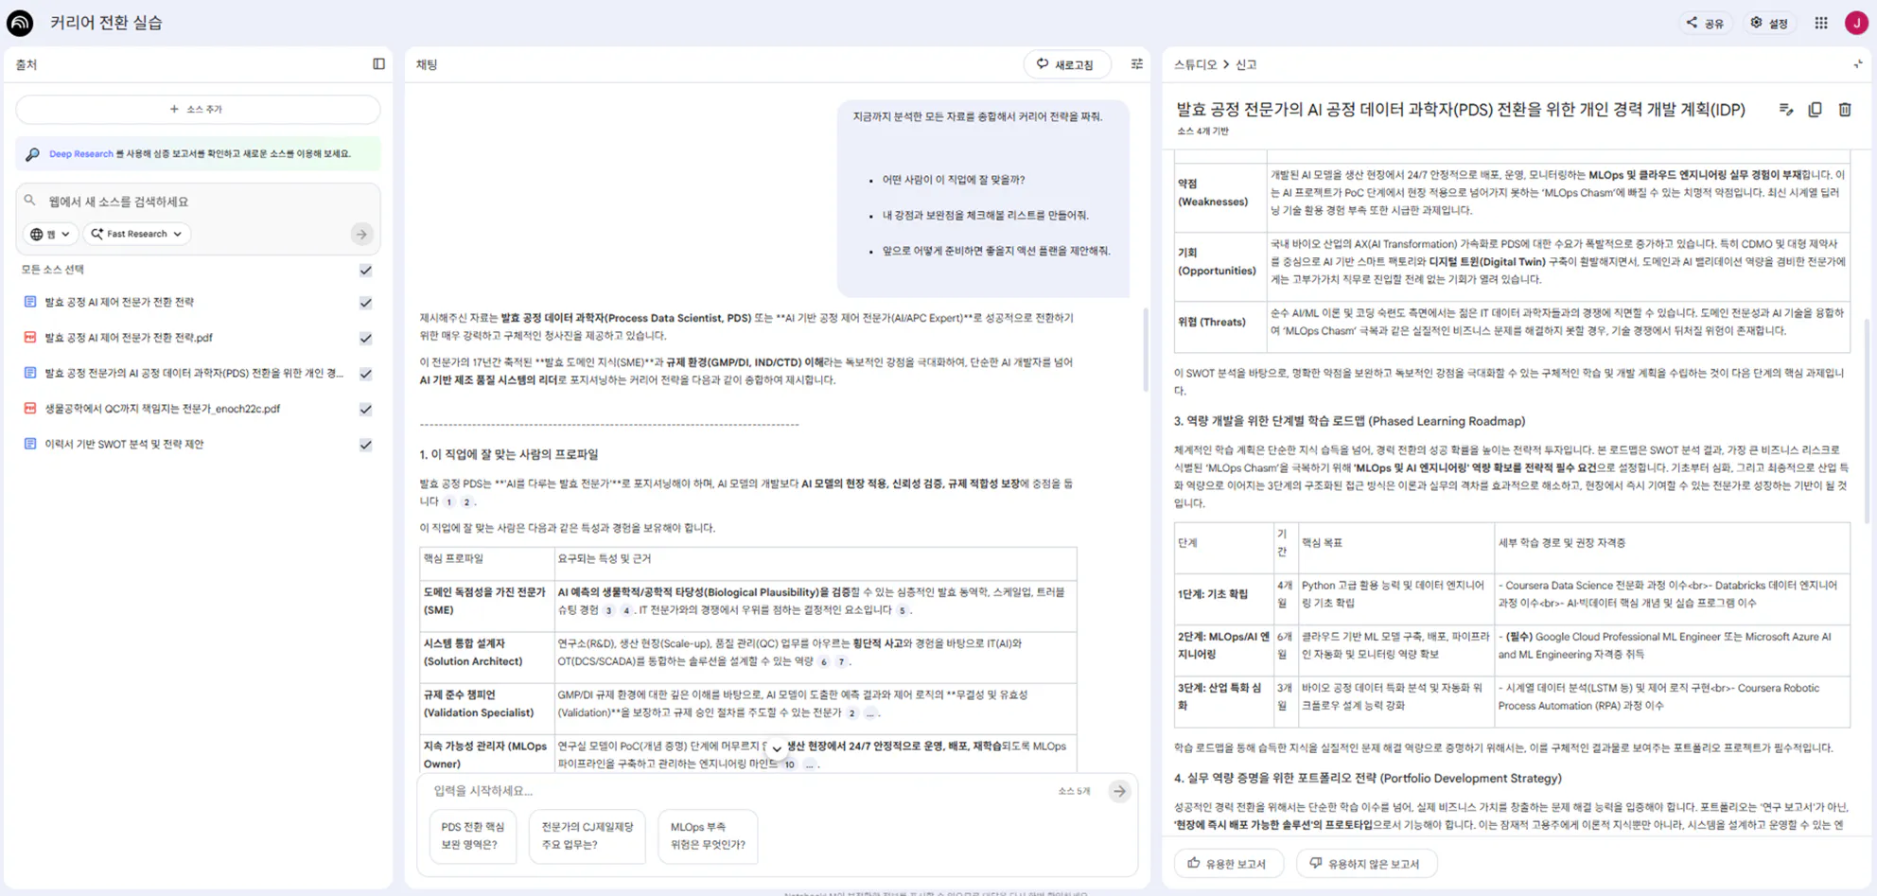Image resolution: width=1877 pixels, height=896 pixels.
Task: Open chat settings via the tune icon
Action: (1136, 64)
